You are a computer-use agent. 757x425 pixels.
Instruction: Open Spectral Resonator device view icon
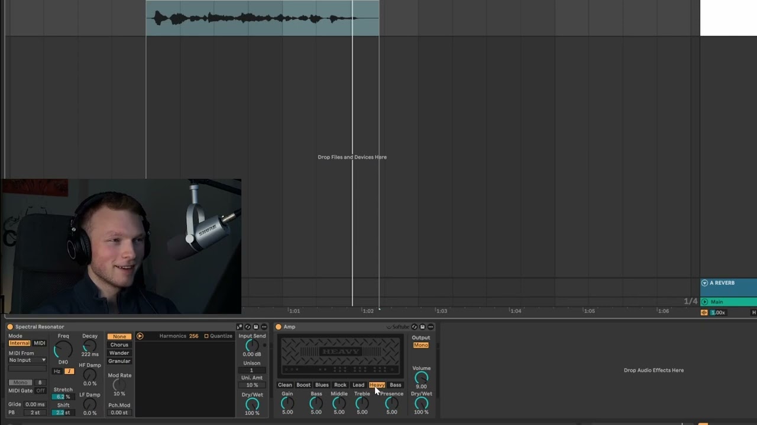(x=240, y=326)
